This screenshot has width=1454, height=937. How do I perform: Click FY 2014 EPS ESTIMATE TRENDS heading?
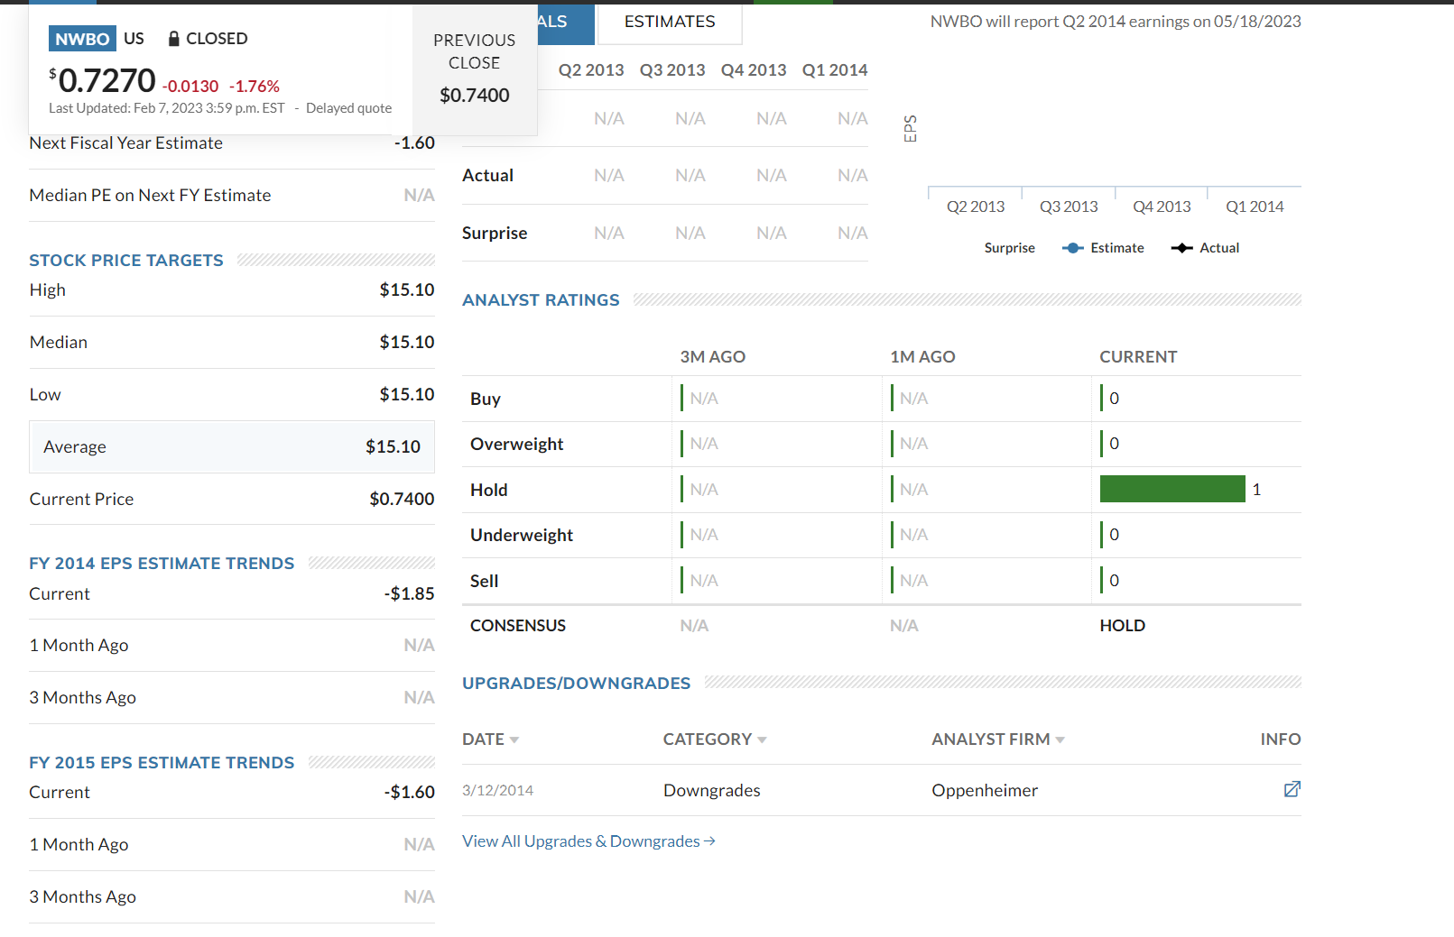(162, 564)
